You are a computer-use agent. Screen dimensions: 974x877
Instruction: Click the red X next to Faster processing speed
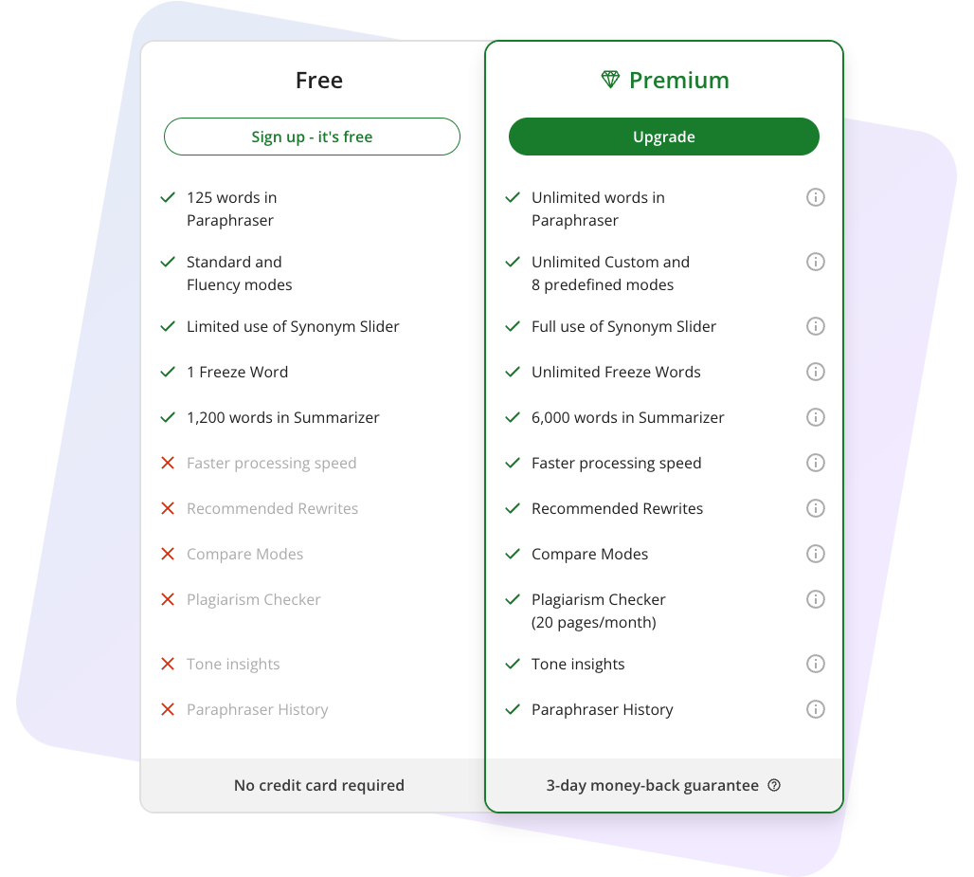point(169,463)
